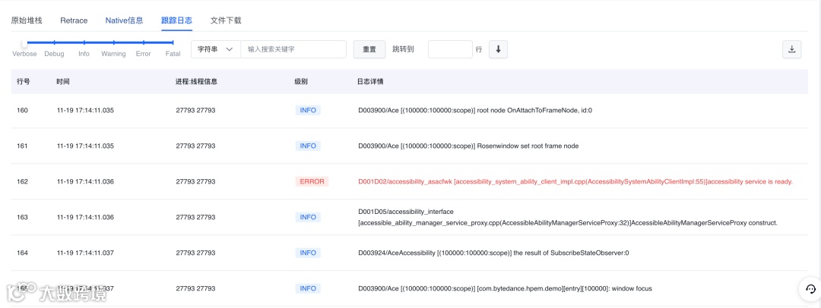This screenshot has width=821, height=308.
Task: Open the 字符串 search type dropdown
Action: tap(216, 49)
